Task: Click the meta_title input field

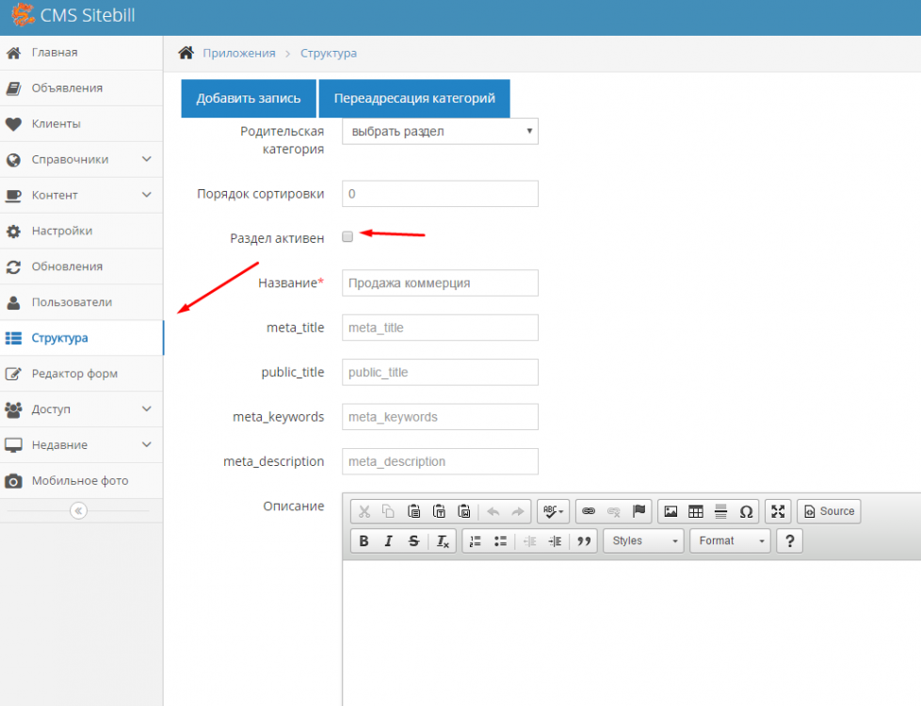Action: [x=440, y=328]
